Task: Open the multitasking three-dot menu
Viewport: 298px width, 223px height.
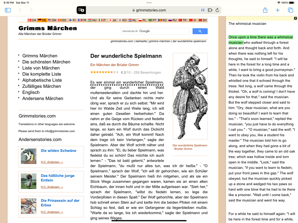Action: 149,3
